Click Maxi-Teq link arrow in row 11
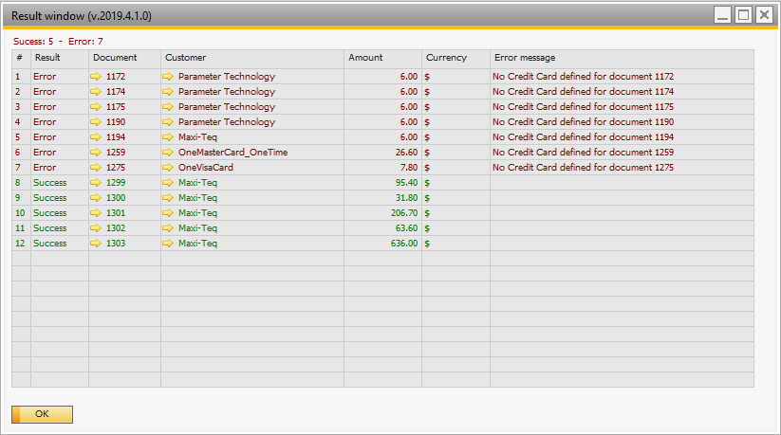This screenshot has height=435, width=781. click(168, 228)
